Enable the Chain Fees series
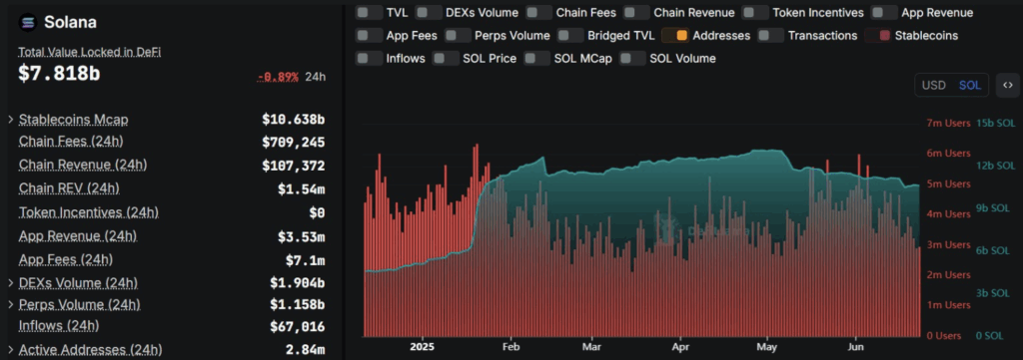Viewport: 1023px width, 360px height. click(x=538, y=12)
